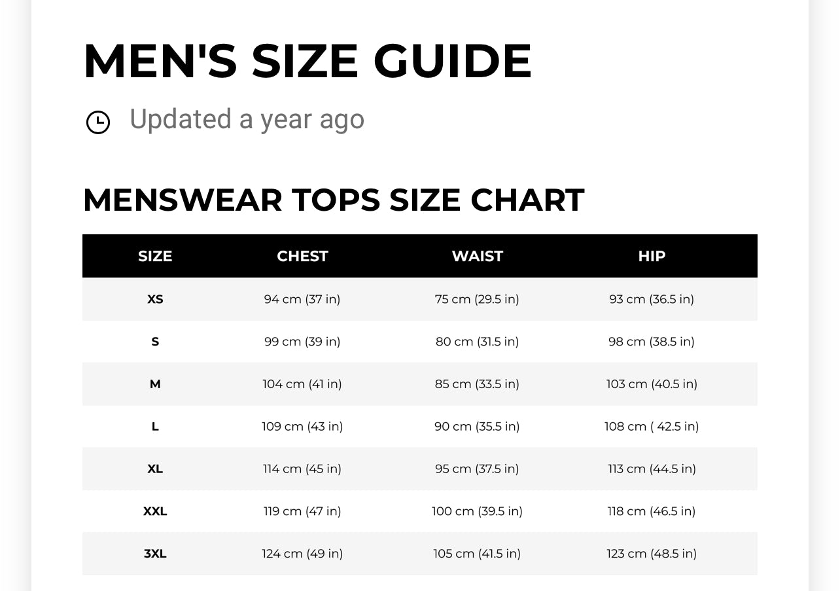
Task: Click the 119 cm (47 in) chest cell
Action: (302, 511)
